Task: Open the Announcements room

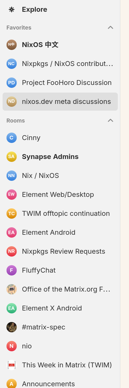Action: click(x=60, y=383)
